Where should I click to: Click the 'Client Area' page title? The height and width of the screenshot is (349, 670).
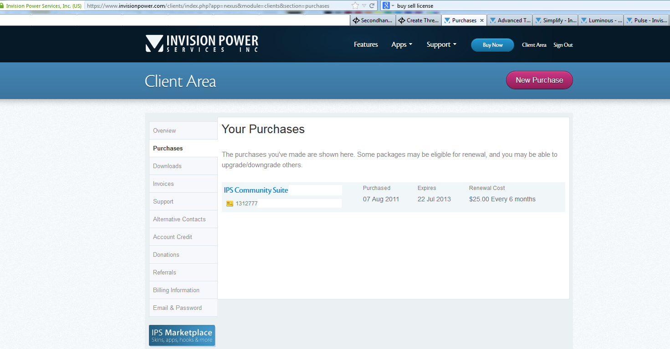pos(180,81)
